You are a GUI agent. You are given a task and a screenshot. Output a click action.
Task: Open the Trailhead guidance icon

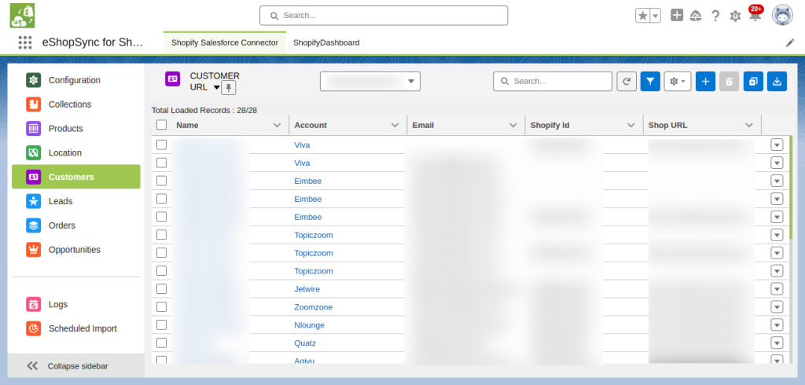(x=696, y=16)
